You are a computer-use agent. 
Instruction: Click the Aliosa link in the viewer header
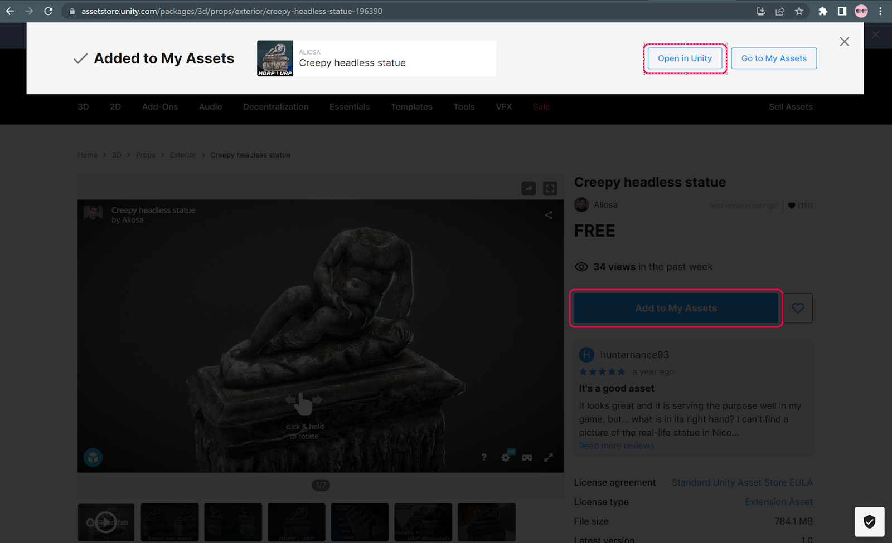(133, 220)
